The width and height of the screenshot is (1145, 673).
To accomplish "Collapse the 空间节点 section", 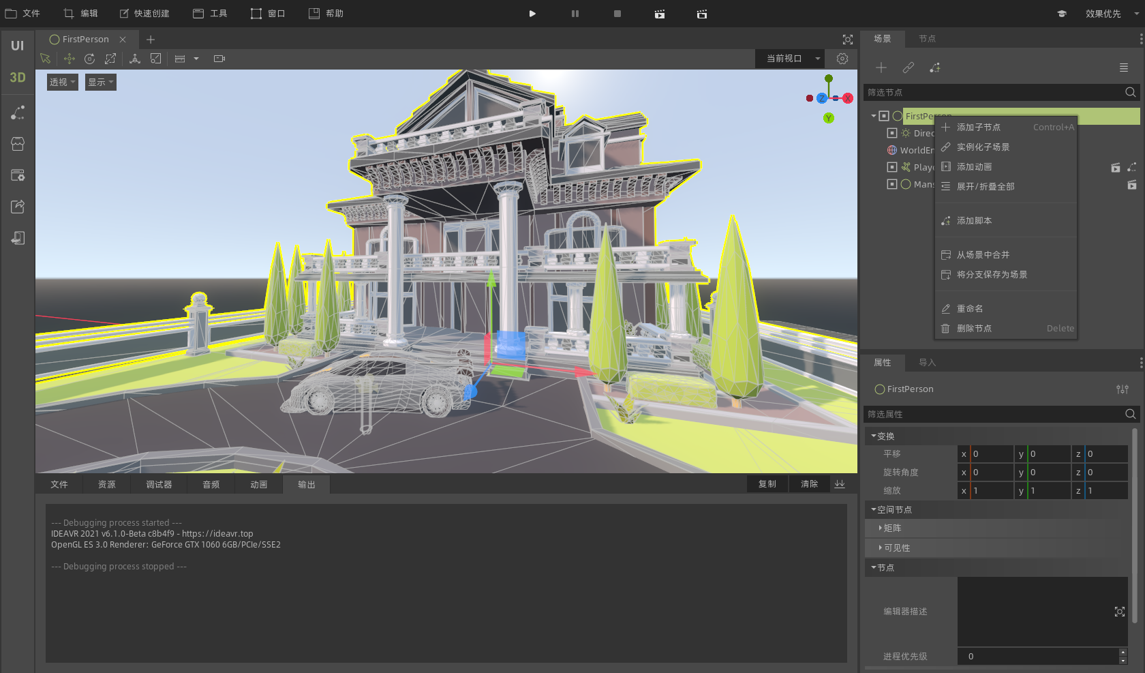I will 874,509.
